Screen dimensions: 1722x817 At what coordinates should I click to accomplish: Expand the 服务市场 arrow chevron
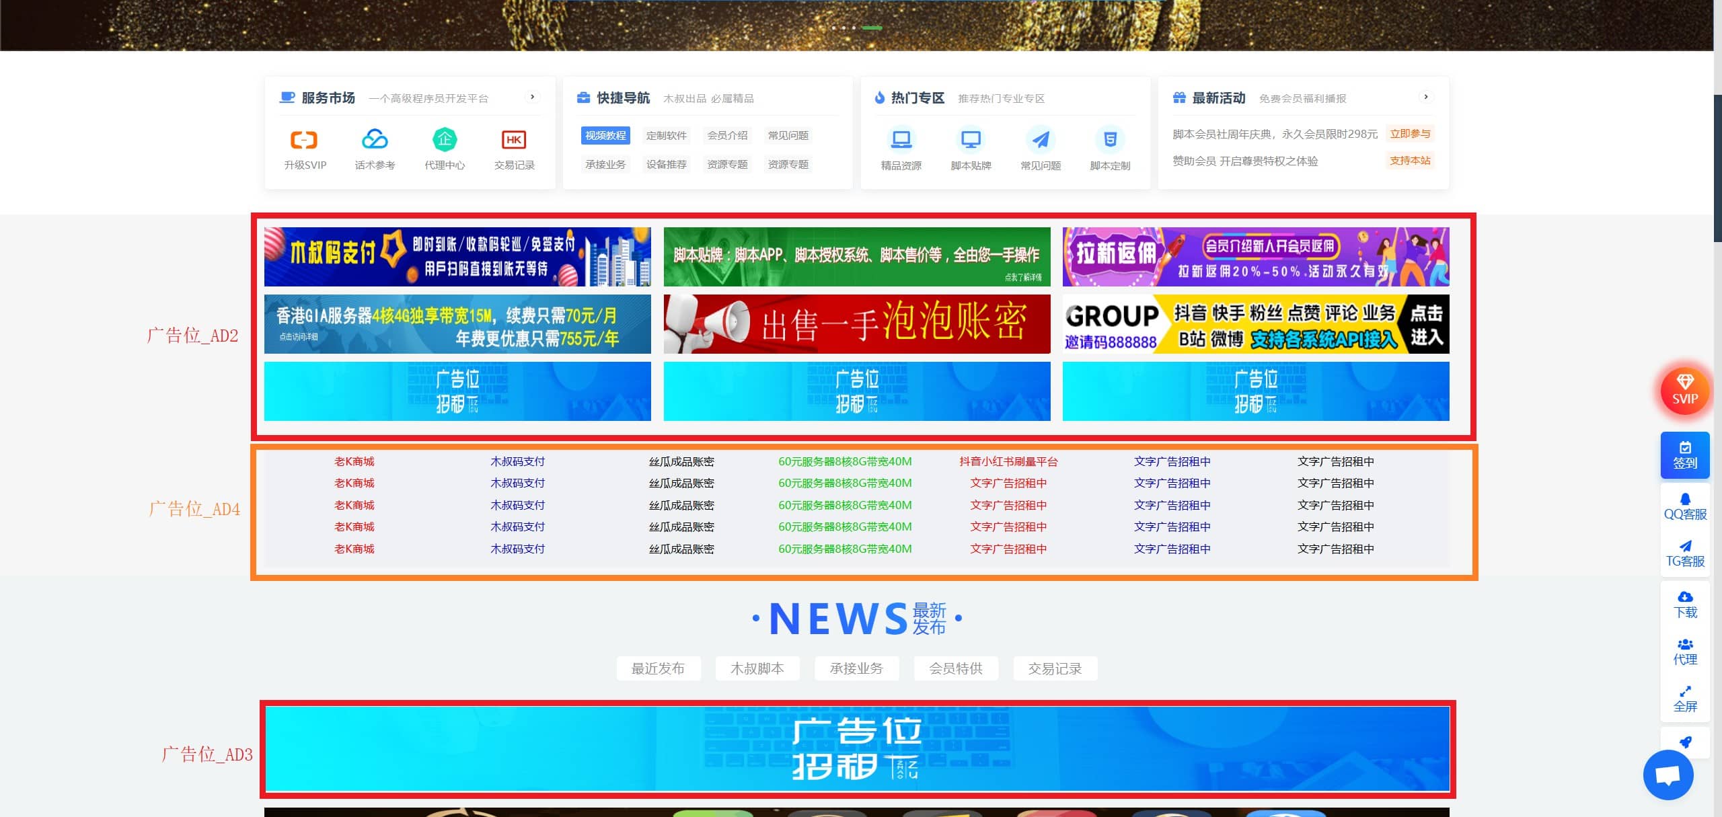click(x=532, y=97)
